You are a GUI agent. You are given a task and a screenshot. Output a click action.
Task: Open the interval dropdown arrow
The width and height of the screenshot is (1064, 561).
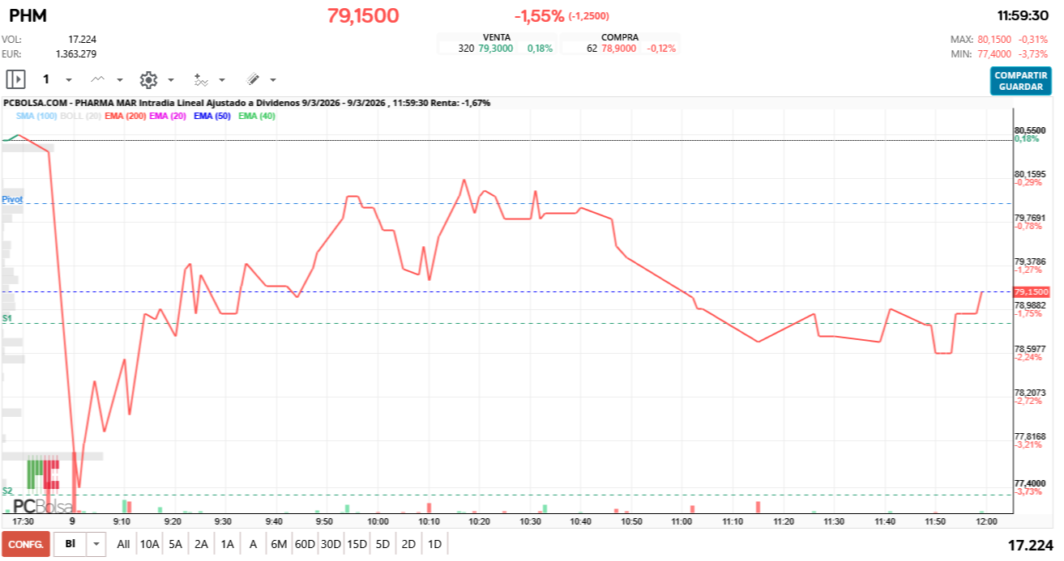pyautogui.click(x=68, y=79)
